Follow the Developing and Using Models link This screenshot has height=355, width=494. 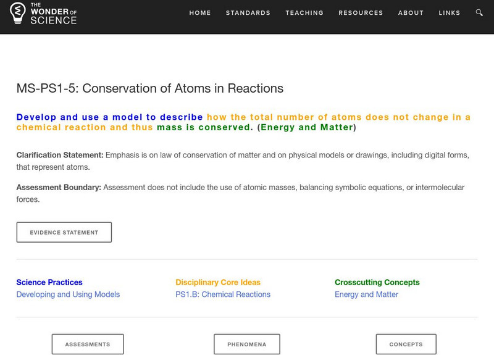pyautogui.click(x=68, y=294)
